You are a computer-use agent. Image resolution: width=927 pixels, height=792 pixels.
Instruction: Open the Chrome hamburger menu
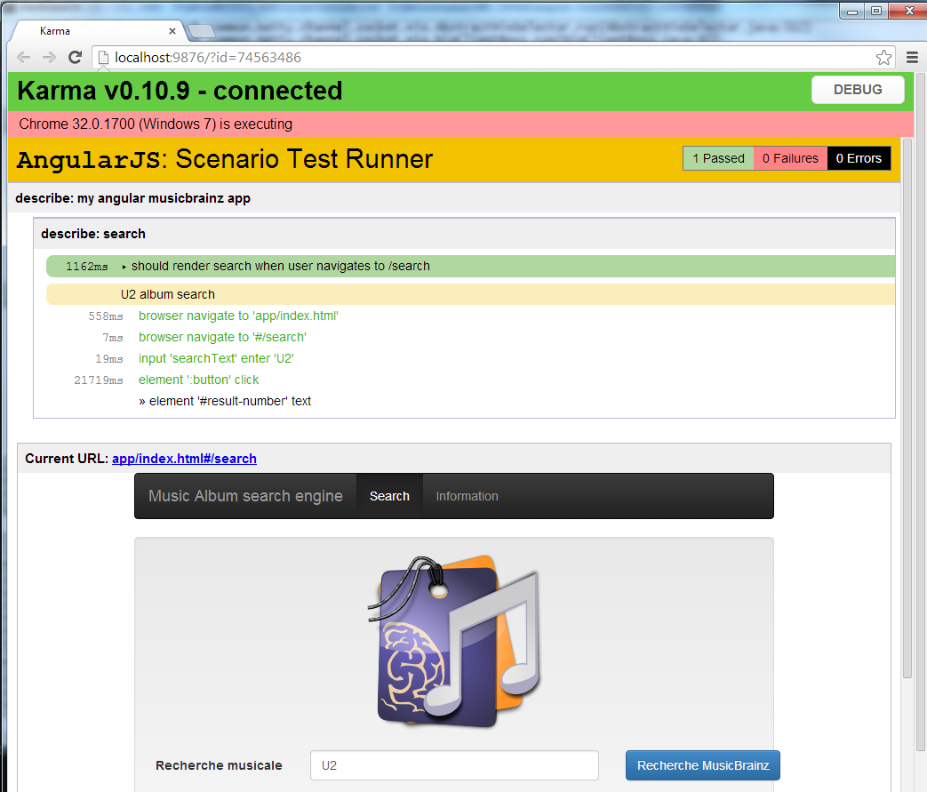pos(912,58)
